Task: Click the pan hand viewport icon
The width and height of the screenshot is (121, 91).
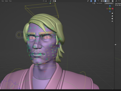Action: coord(112,16)
